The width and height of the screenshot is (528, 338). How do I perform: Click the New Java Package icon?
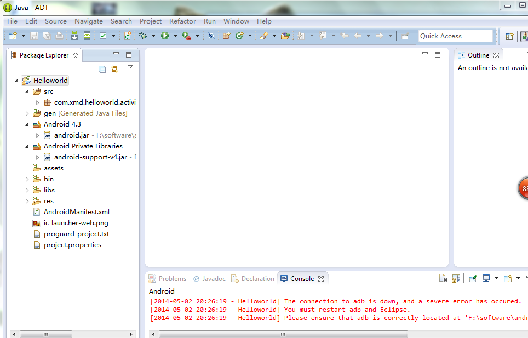(226, 36)
